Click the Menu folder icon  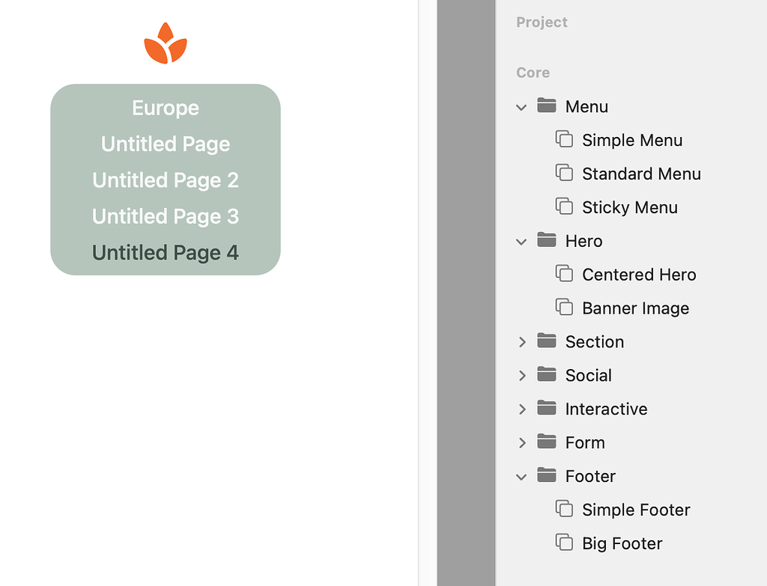(545, 106)
